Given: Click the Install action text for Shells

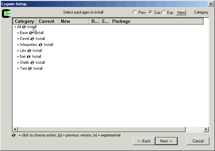Looking at the screenshot, I should (40, 62).
